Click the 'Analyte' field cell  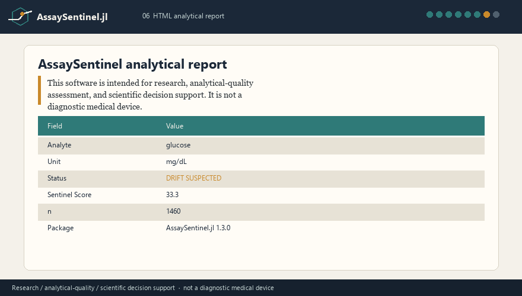tap(59, 145)
